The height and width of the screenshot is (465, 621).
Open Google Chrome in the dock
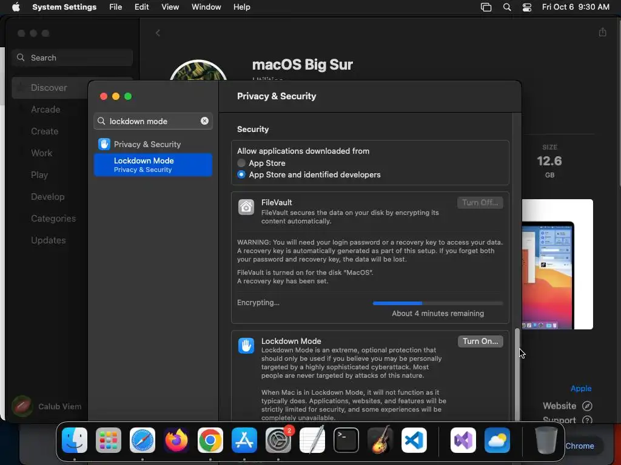(210, 440)
